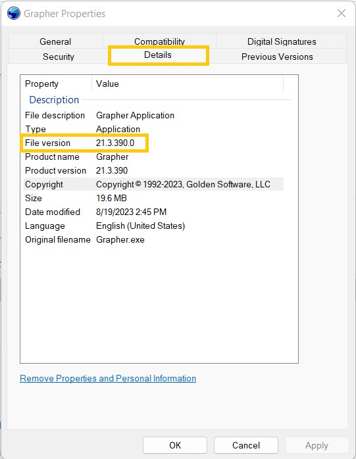
Task: Switch to the General tab
Action: click(55, 41)
